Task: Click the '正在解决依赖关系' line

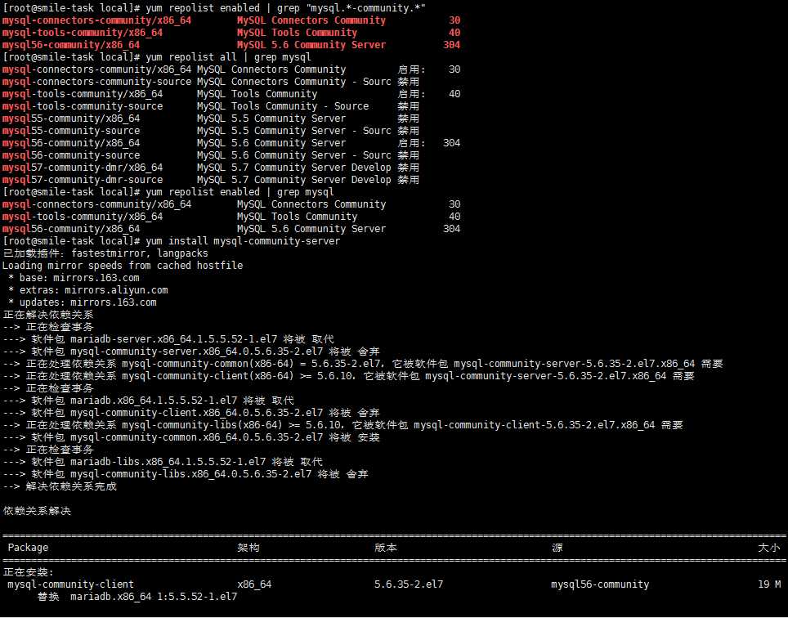Action: pyautogui.click(x=48, y=315)
